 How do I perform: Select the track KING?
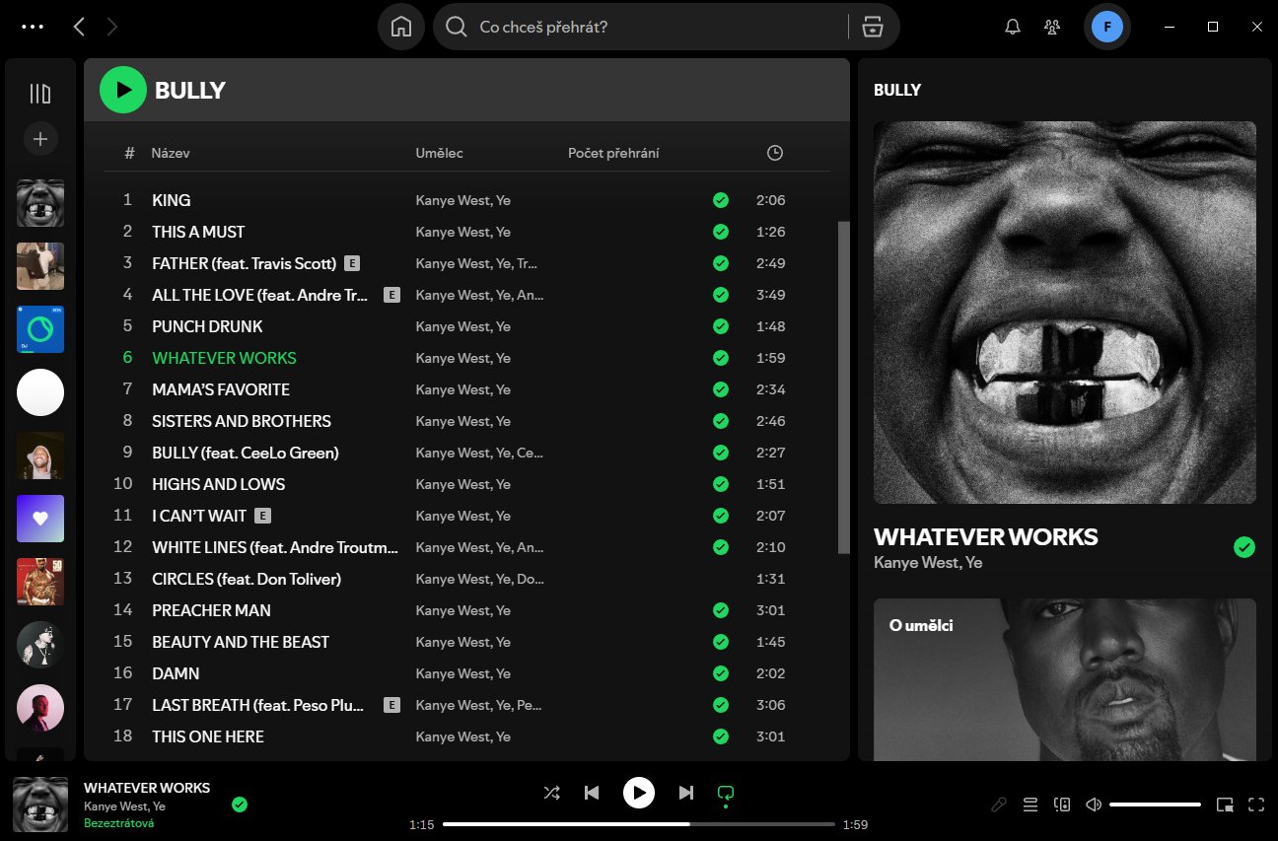(x=172, y=200)
